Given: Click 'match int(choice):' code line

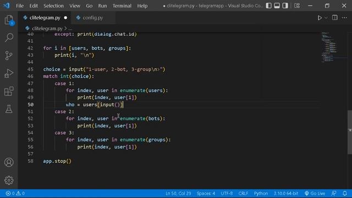Looking at the screenshot, I should [x=69, y=76].
